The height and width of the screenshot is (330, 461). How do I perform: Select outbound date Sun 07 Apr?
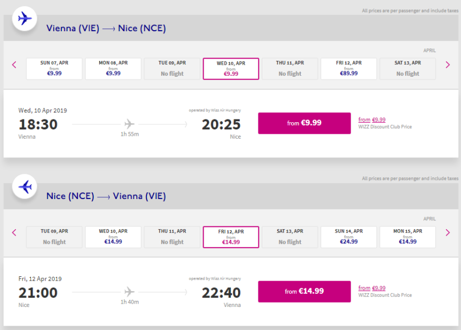click(x=54, y=69)
